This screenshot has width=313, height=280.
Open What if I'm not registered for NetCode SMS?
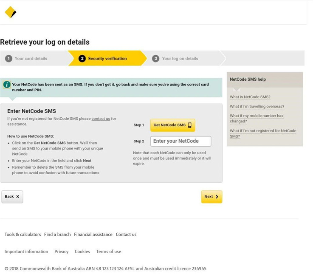point(263,133)
